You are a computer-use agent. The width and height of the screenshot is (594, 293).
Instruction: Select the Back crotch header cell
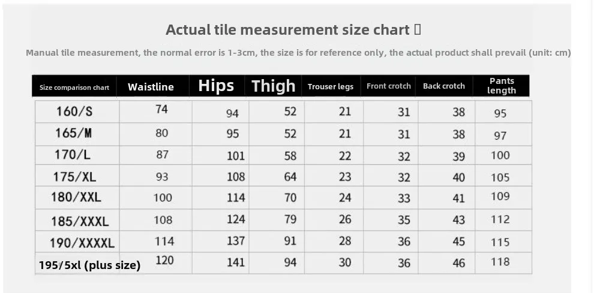coord(443,86)
